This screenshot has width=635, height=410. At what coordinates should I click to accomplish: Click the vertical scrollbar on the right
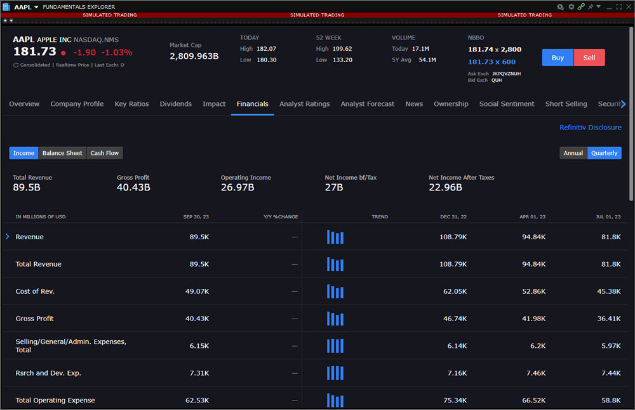[x=631, y=114]
